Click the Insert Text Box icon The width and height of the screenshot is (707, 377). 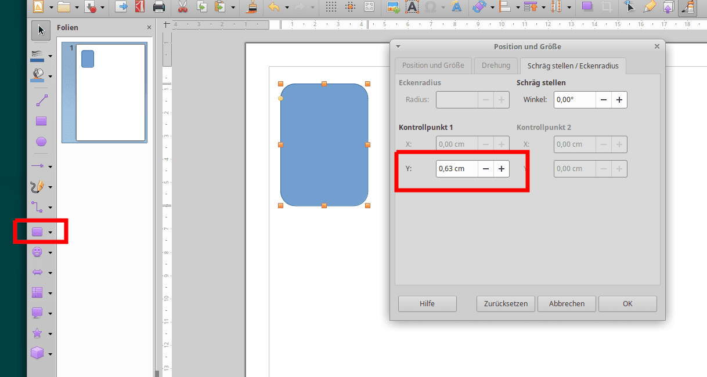coord(412,7)
